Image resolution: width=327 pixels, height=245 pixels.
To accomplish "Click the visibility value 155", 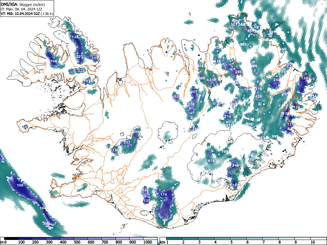I will point(95,58).
